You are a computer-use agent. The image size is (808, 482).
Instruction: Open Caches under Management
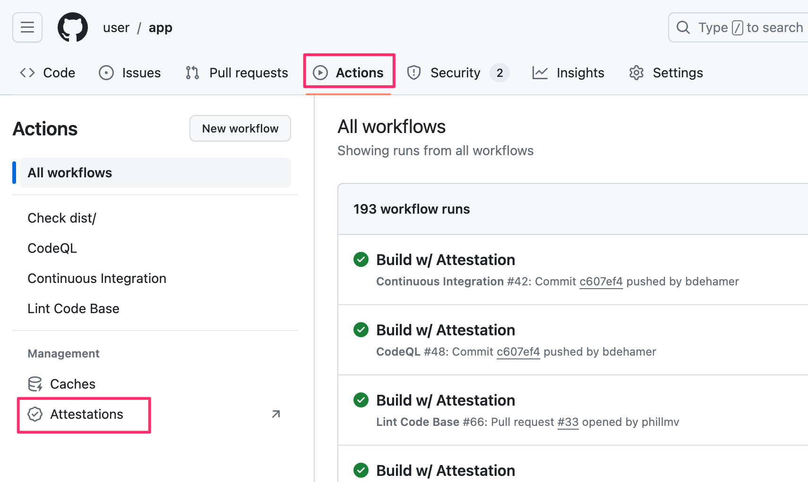61,384
